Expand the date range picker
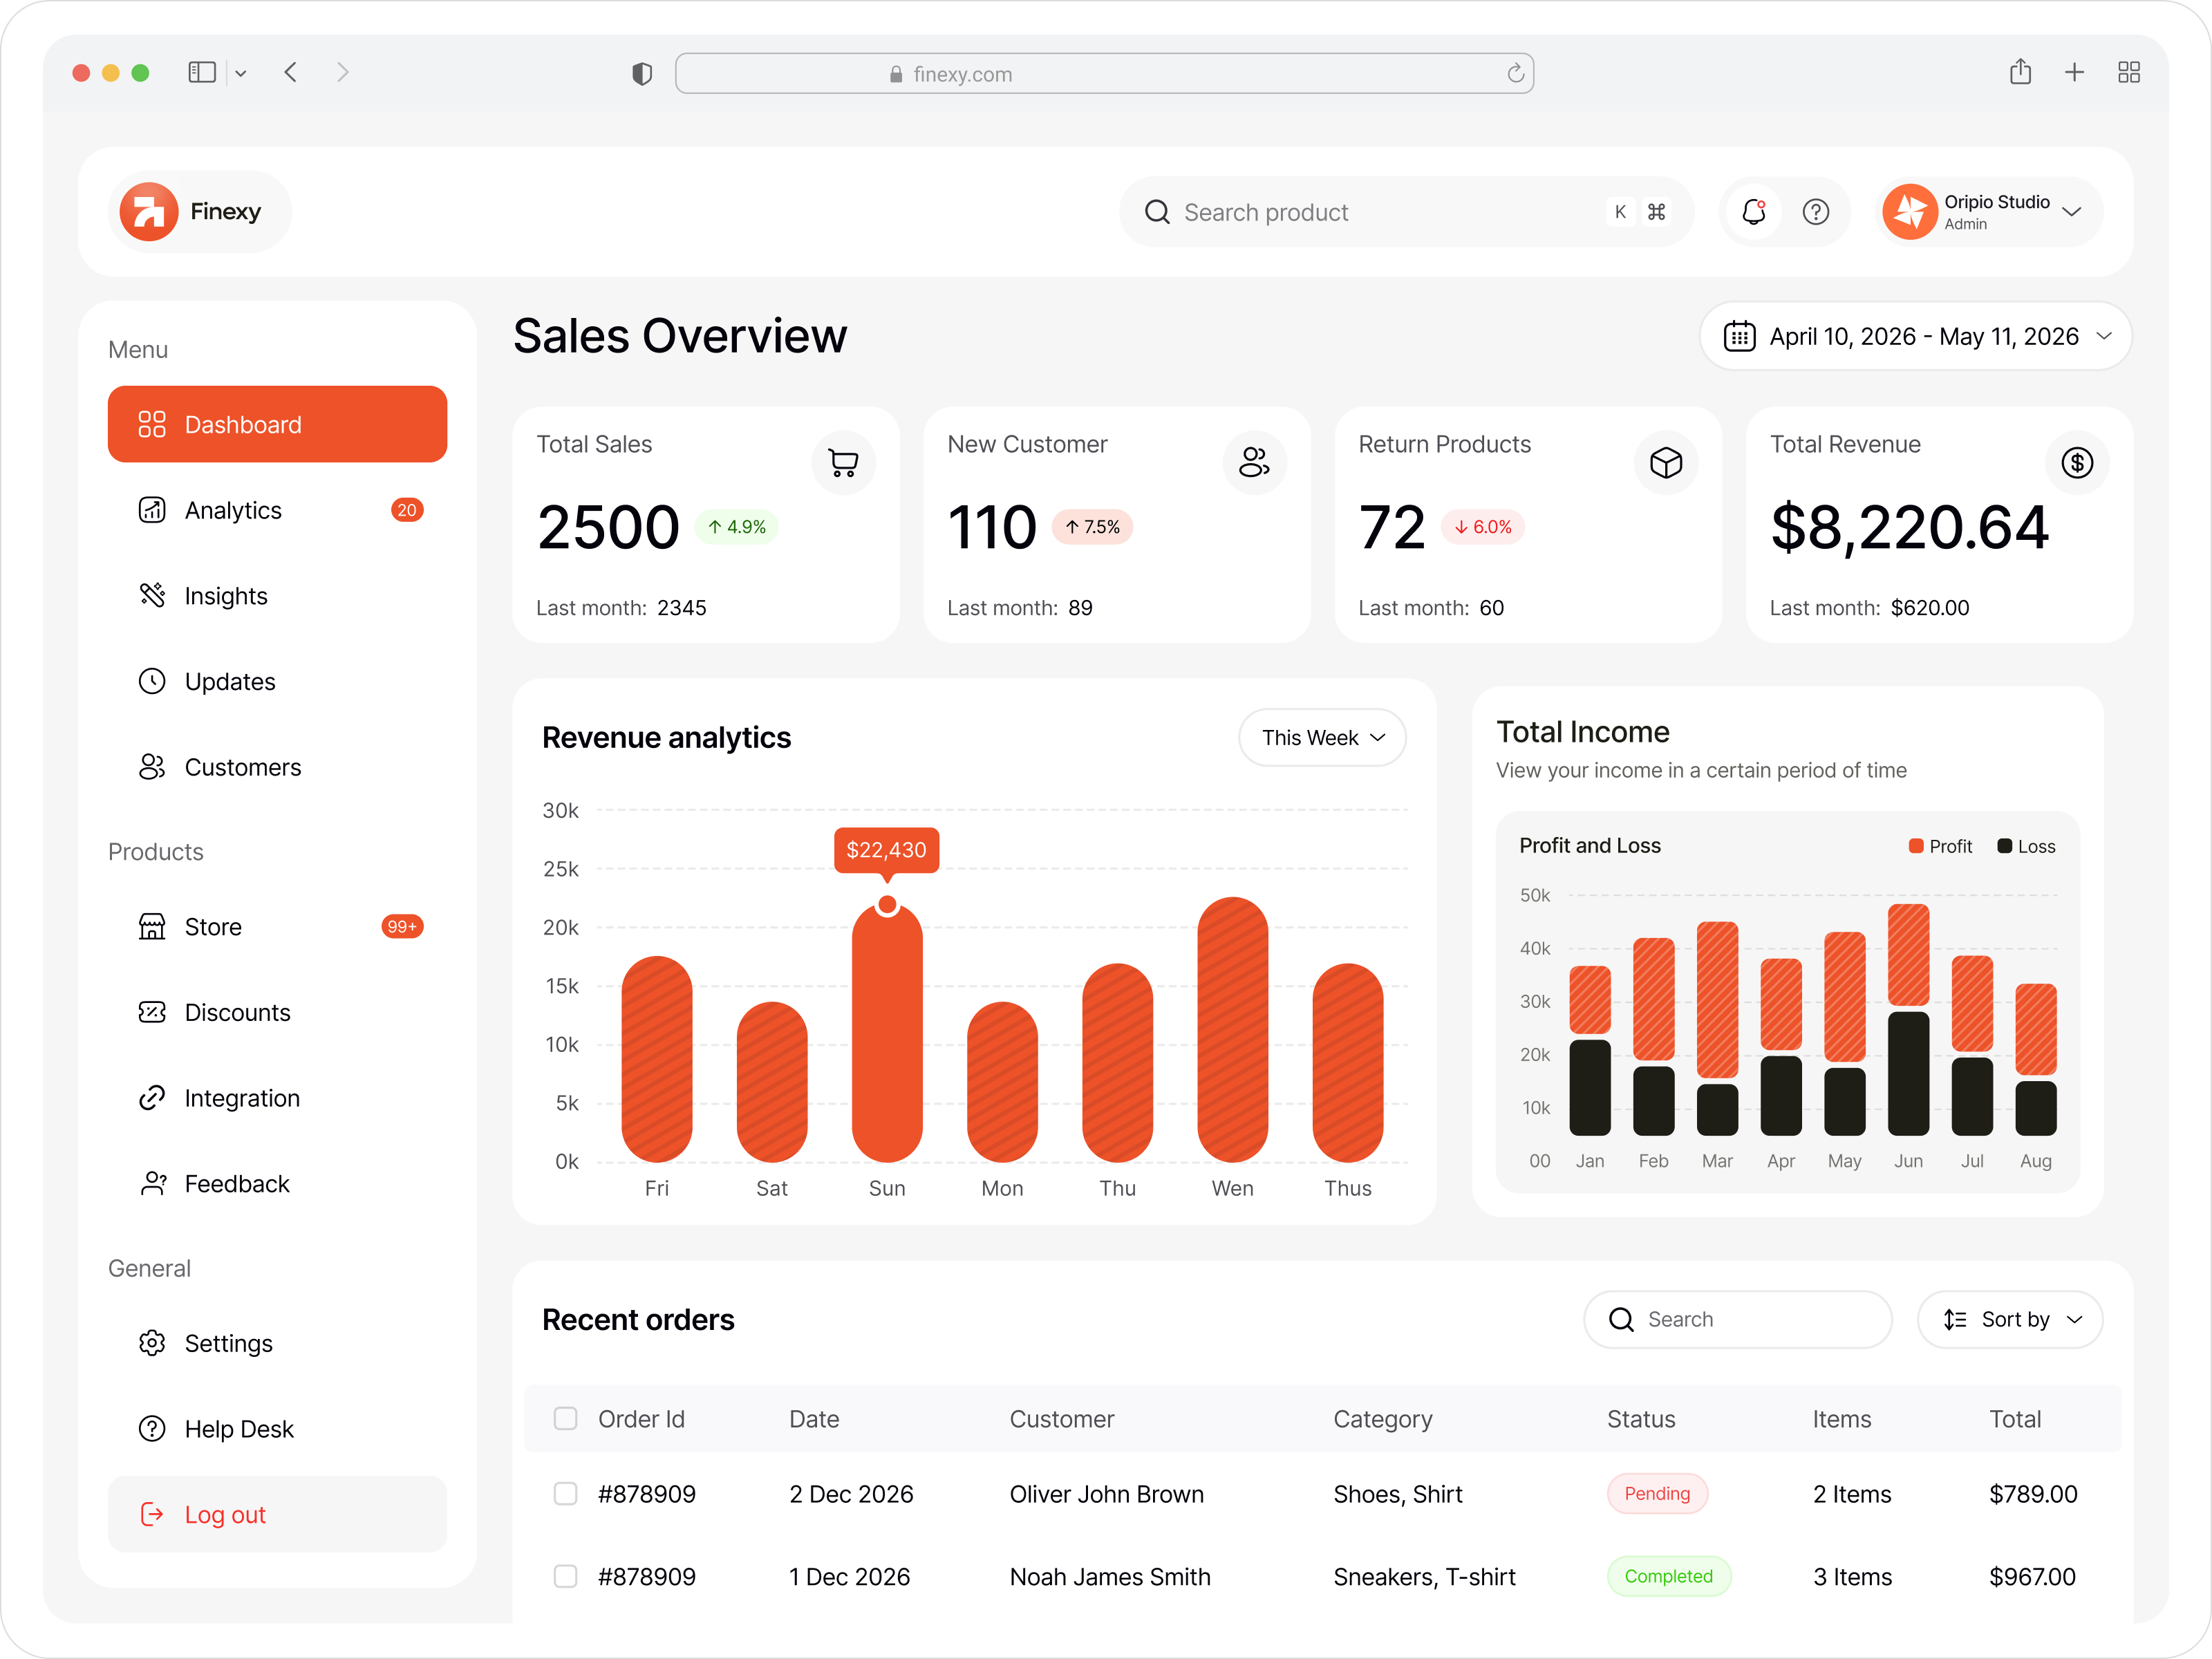 (1915, 336)
